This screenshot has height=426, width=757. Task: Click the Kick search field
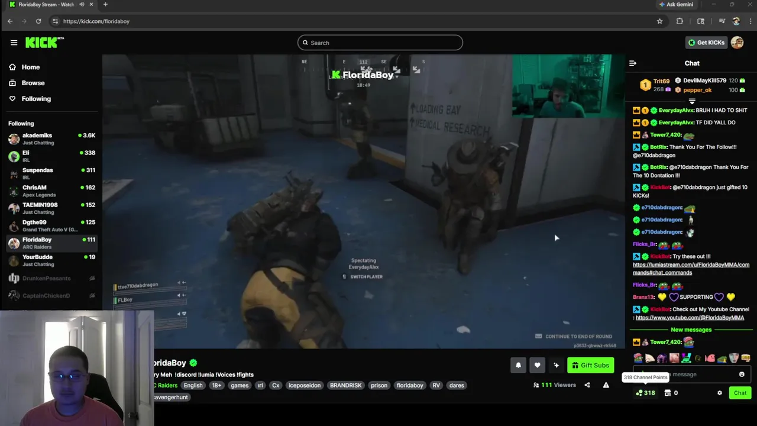(380, 43)
